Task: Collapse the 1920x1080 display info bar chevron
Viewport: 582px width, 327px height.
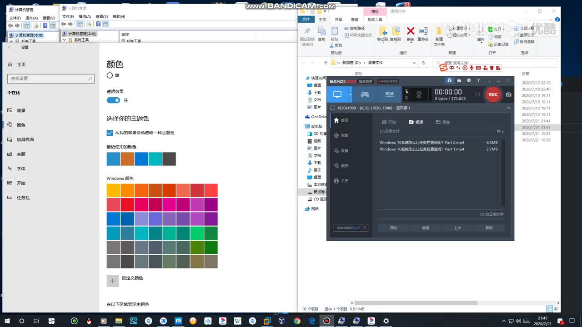Action: coord(508,108)
